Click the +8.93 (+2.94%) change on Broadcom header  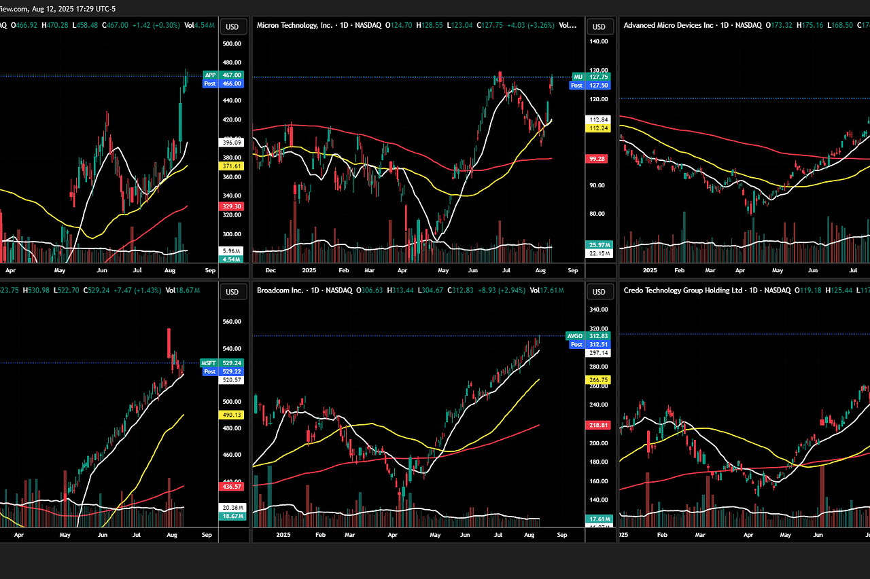tap(503, 291)
